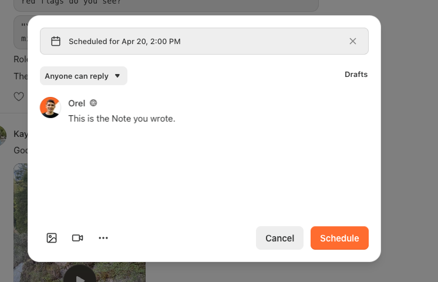The height and width of the screenshot is (282, 438).
Task: Open more options with the three-dot icon
Action: pos(103,238)
